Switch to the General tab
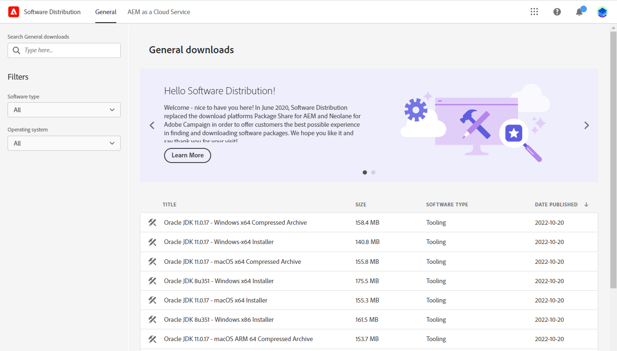This screenshot has width=617, height=351. pyautogui.click(x=106, y=12)
